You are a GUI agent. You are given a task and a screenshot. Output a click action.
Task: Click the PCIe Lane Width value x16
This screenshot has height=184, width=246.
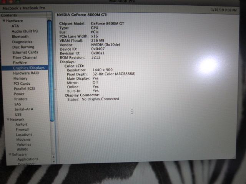(x=94, y=36)
